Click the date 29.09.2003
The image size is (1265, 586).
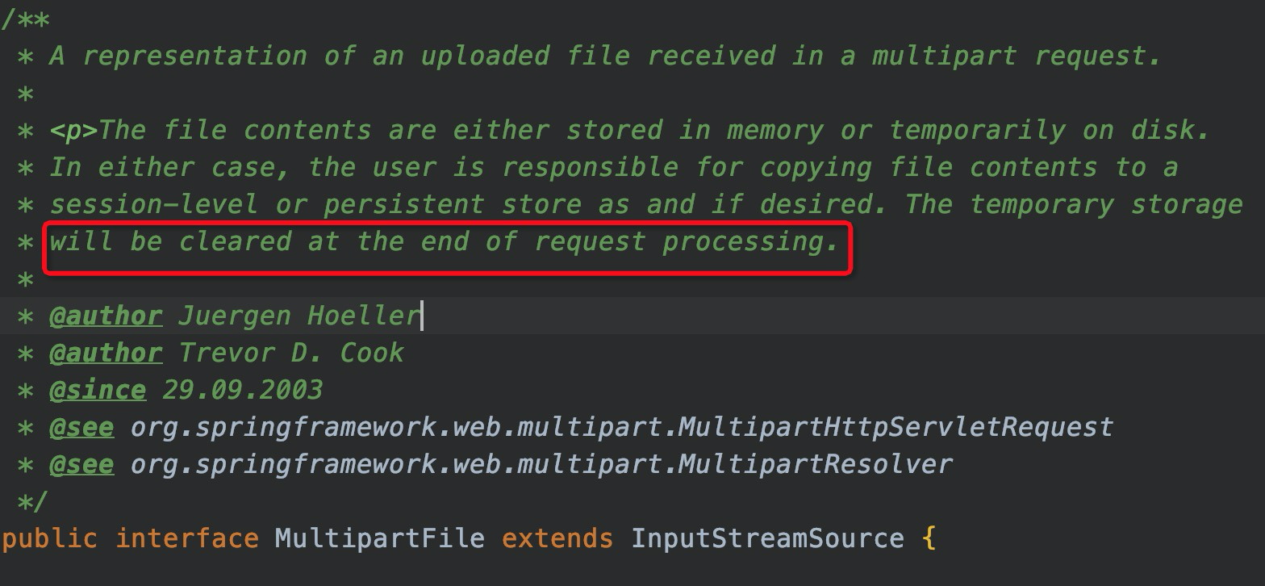click(243, 390)
